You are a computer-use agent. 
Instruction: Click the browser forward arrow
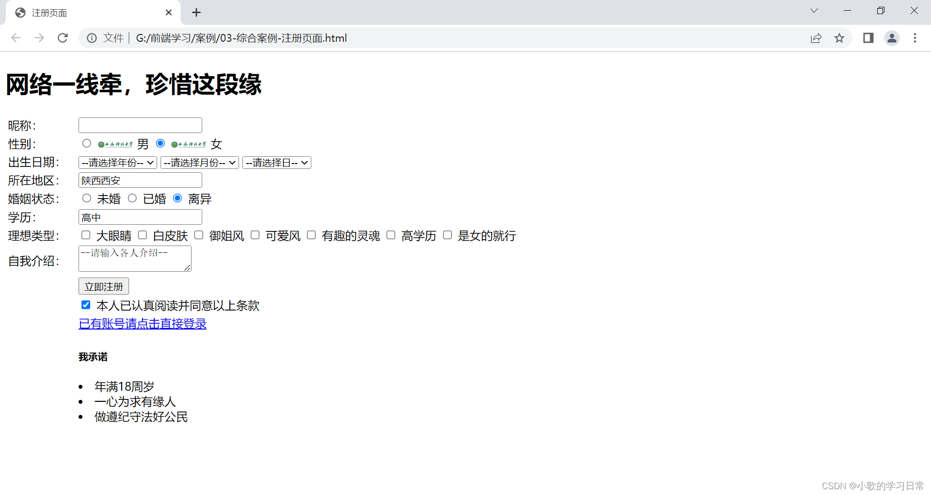[x=39, y=38]
